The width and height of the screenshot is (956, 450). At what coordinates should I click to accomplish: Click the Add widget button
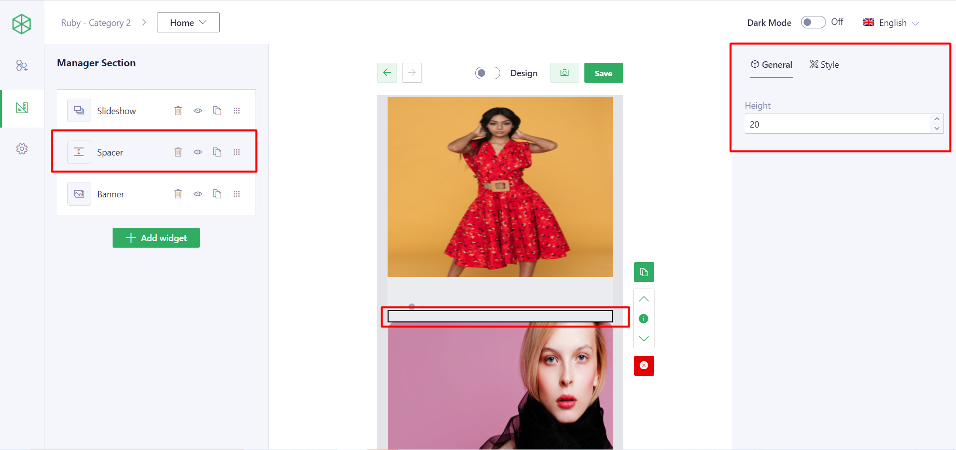click(x=156, y=238)
